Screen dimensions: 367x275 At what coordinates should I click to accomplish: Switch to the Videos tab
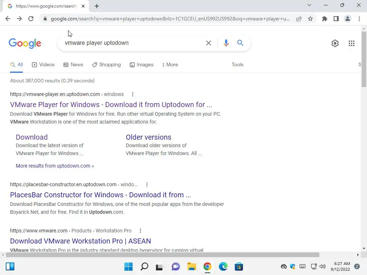pyautogui.click(x=43, y=65)
